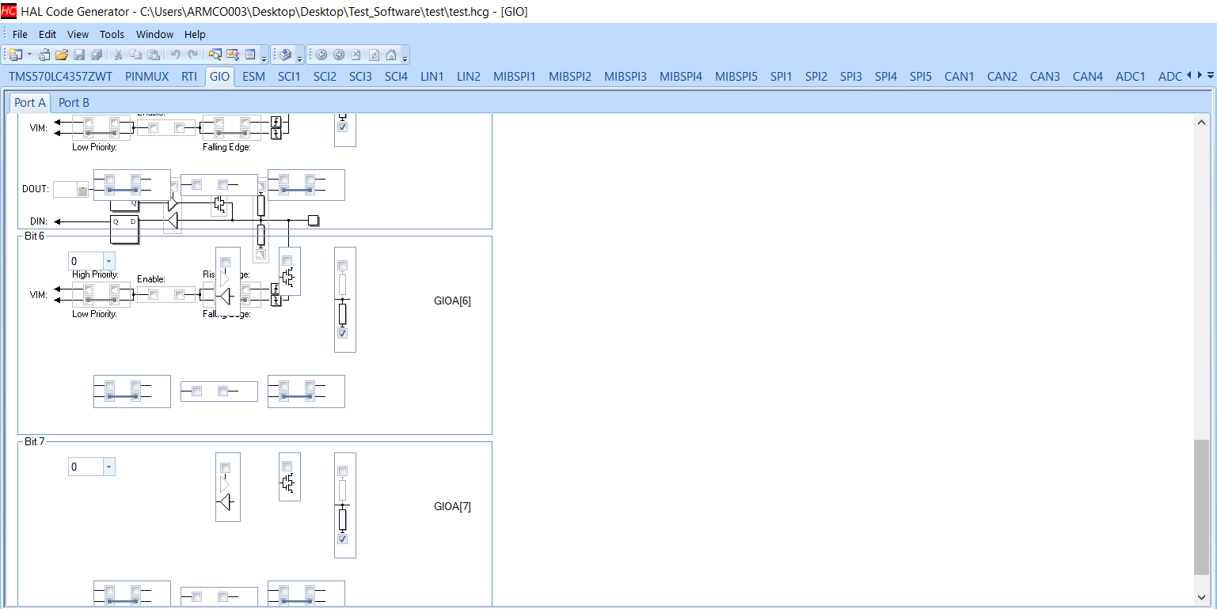The width and height of the screenshot is (1217, 609).
Task: Click the vertical scrollbar thumb
Action: click(x=1202, y=507)
